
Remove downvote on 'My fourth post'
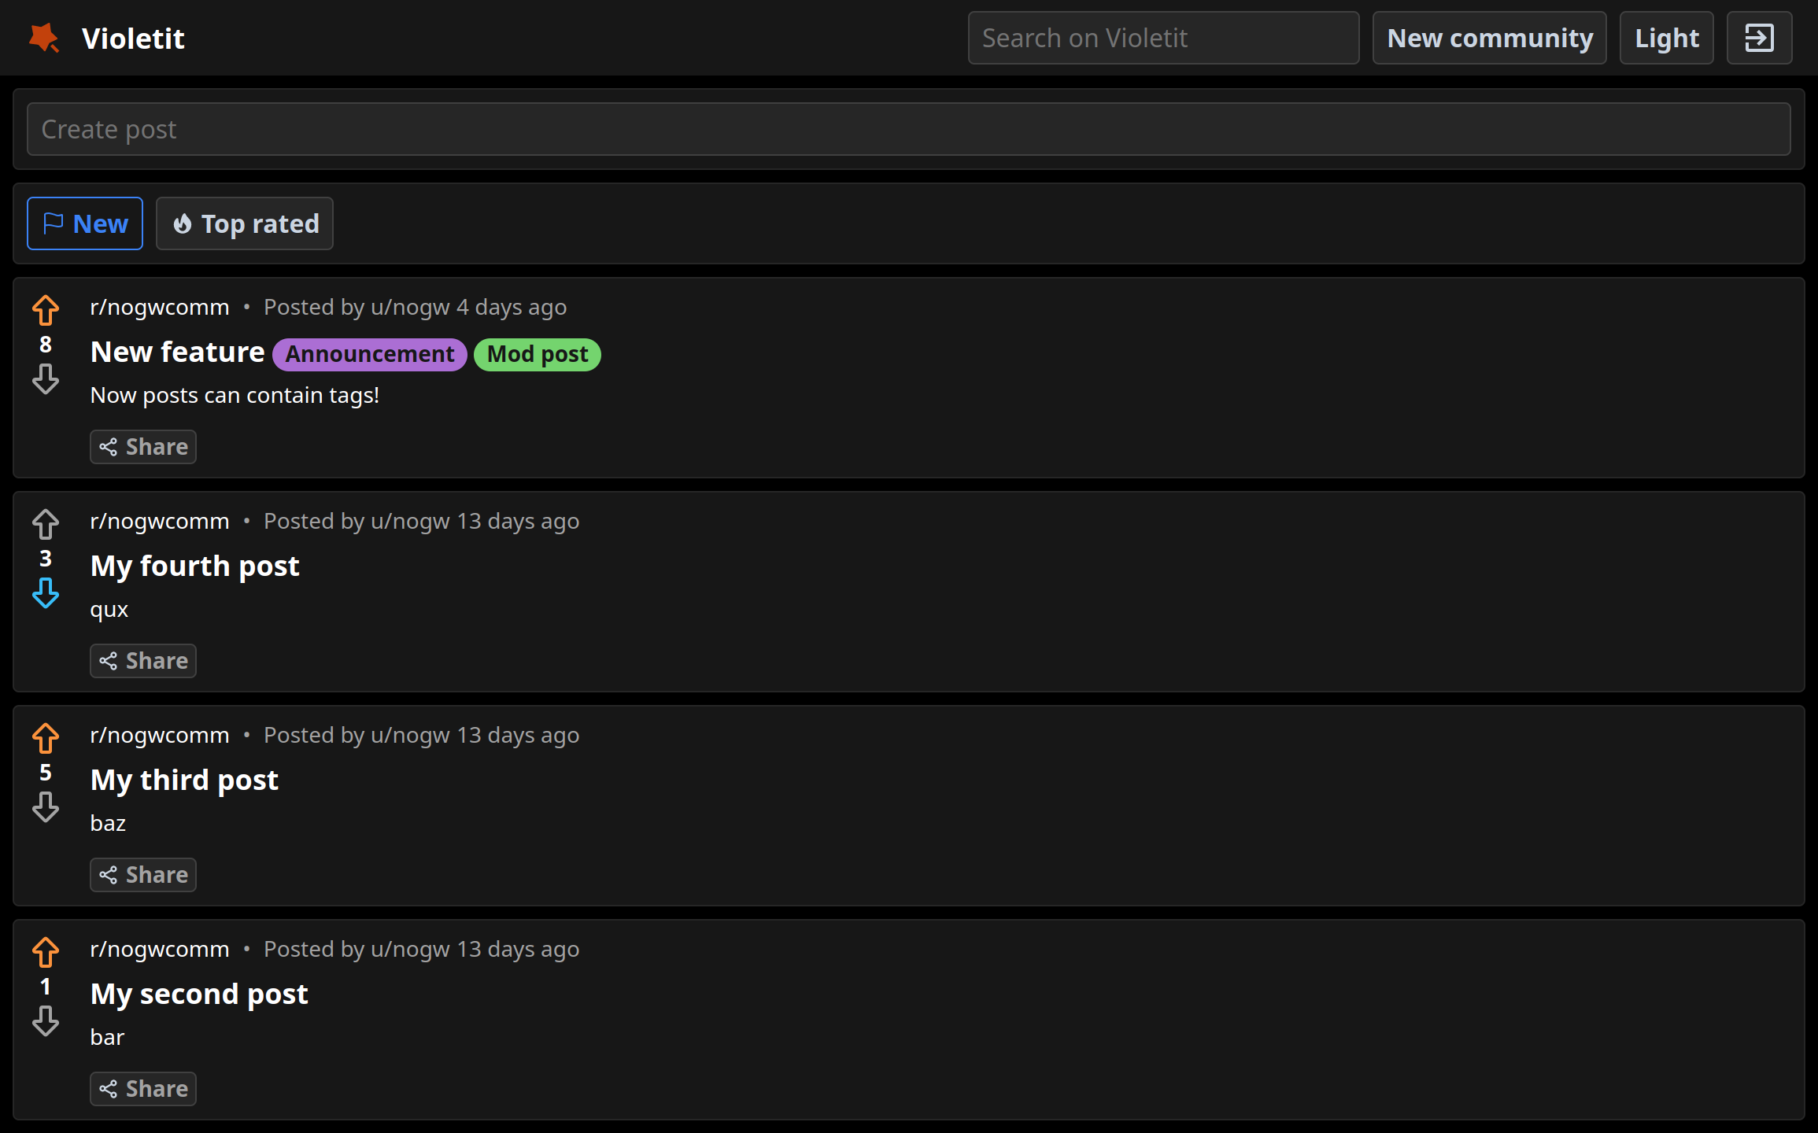46,593
